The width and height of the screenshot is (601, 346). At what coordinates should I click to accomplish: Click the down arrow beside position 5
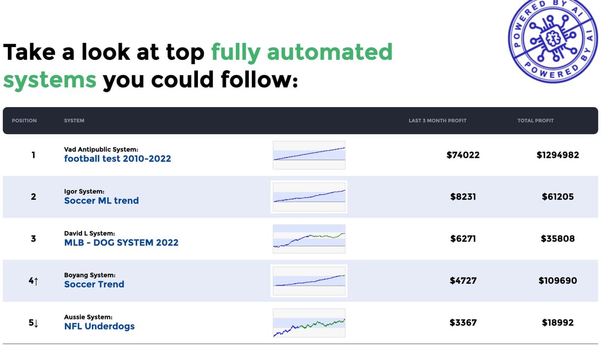36,323
